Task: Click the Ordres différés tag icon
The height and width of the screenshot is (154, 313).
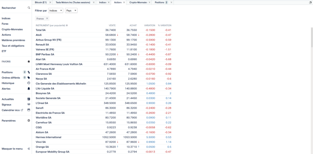Action: pyautogui.click(x=29, y=78)
